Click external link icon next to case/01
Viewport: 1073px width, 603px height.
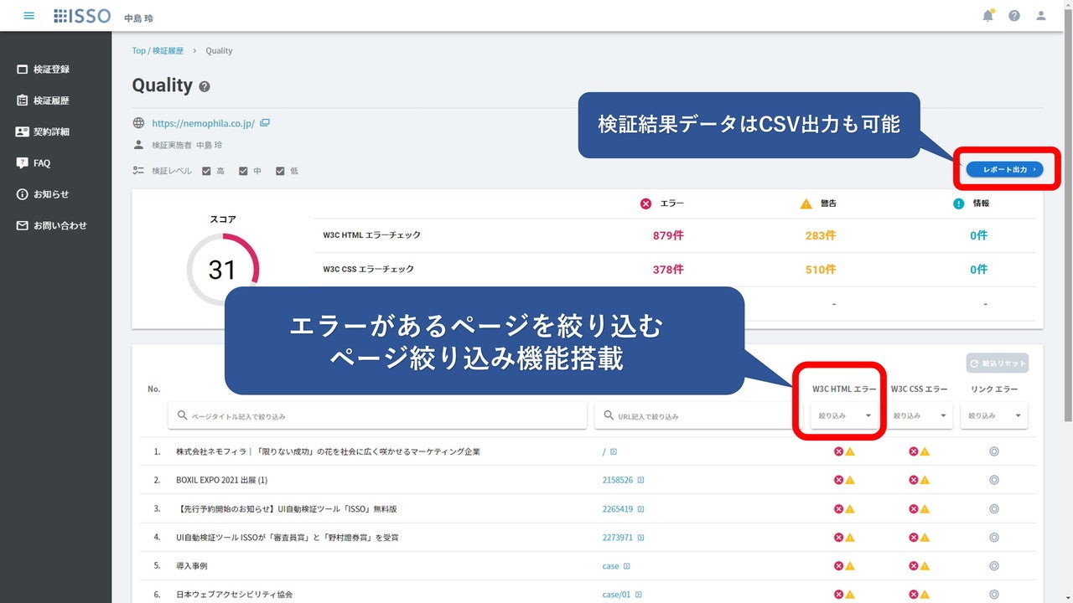coord(639,595)
